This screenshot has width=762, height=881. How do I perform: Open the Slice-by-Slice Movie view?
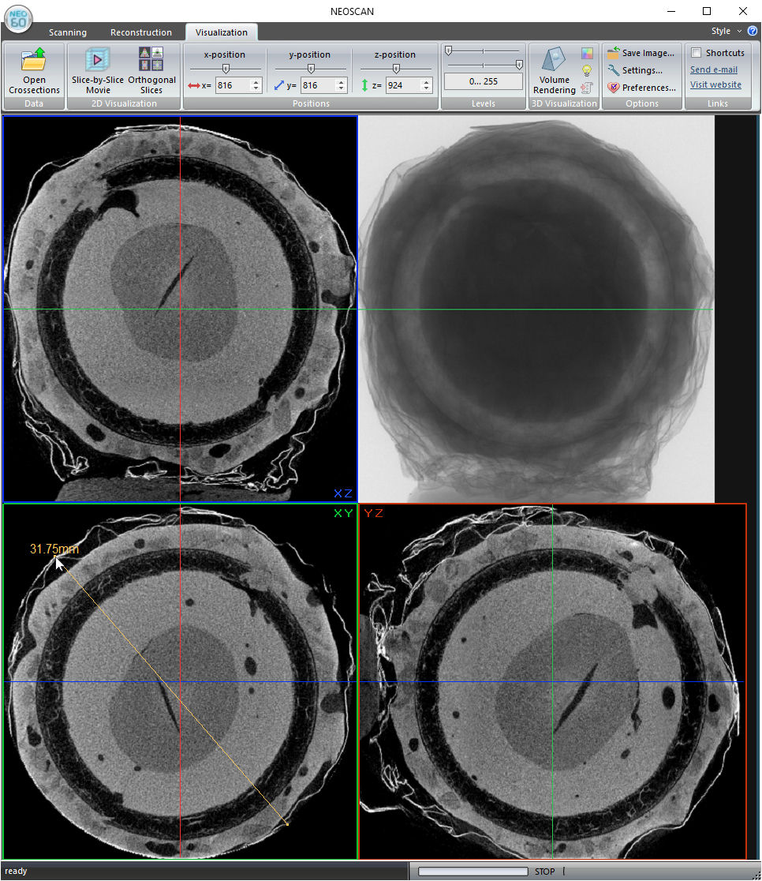pos(97,61)
